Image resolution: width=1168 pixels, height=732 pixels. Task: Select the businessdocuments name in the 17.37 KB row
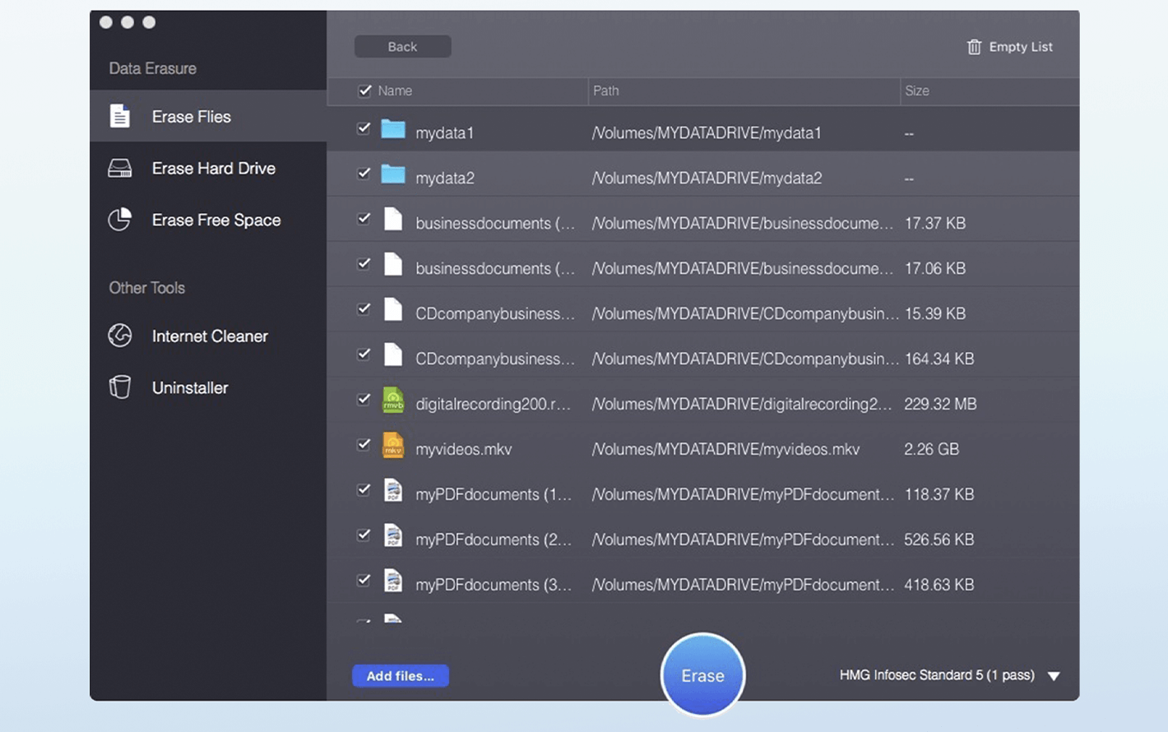(495, 223)
